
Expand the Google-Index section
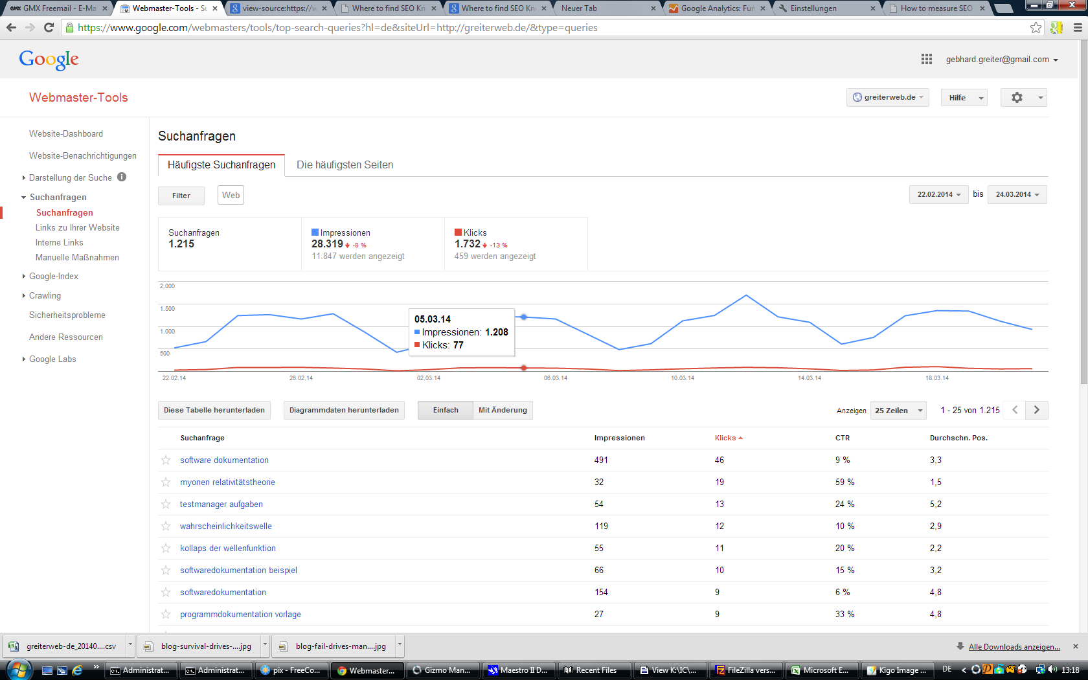pyautogui.click(x=24, y=276)
